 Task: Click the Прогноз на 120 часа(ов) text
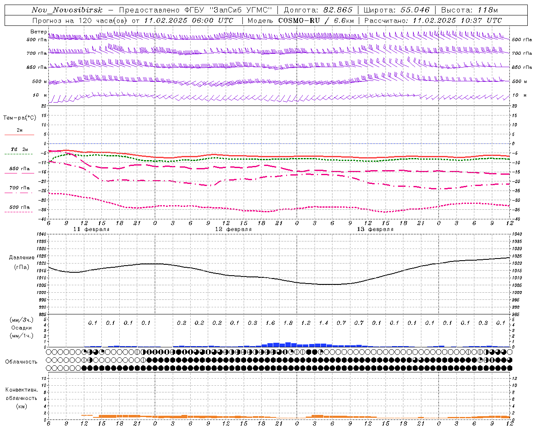(81, 20)
